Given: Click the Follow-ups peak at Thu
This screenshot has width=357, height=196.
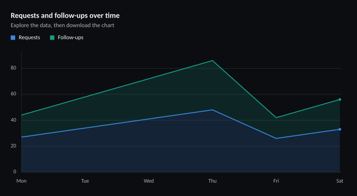Looking at the screenshot, I should (212, 61).
